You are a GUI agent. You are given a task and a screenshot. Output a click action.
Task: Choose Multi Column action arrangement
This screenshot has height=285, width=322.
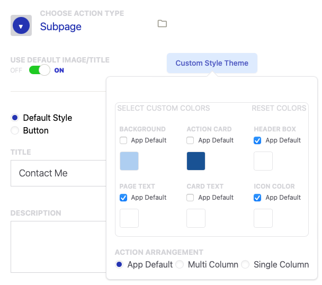click(x=180, y=264)
